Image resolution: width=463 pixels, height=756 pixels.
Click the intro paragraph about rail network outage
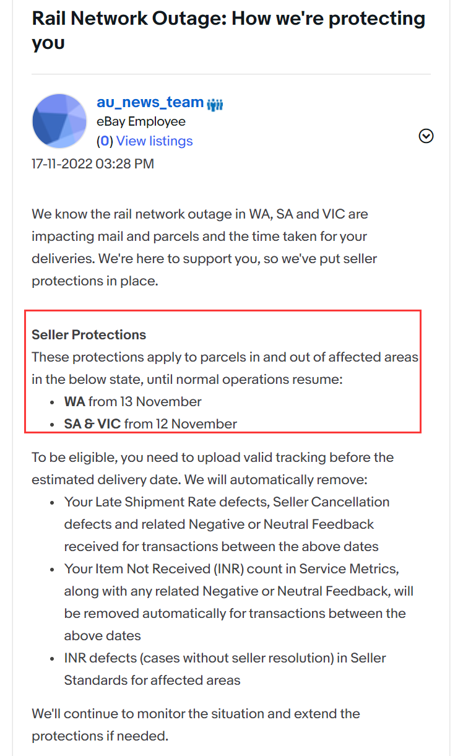[x=204, y=248]
